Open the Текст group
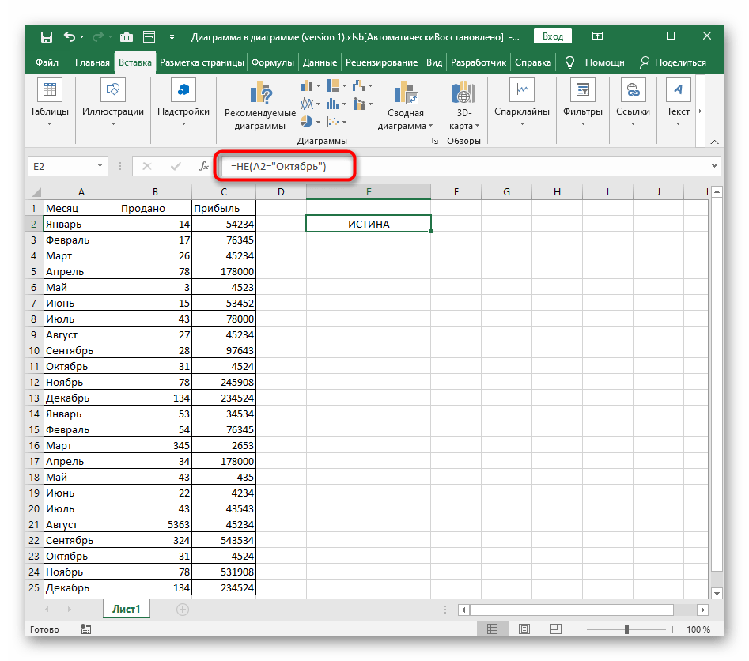Viewport: 749px width, 661px height. coord(679,104)
